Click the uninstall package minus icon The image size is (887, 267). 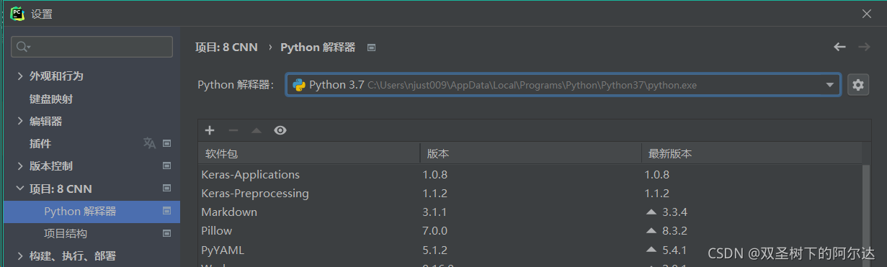233,130
